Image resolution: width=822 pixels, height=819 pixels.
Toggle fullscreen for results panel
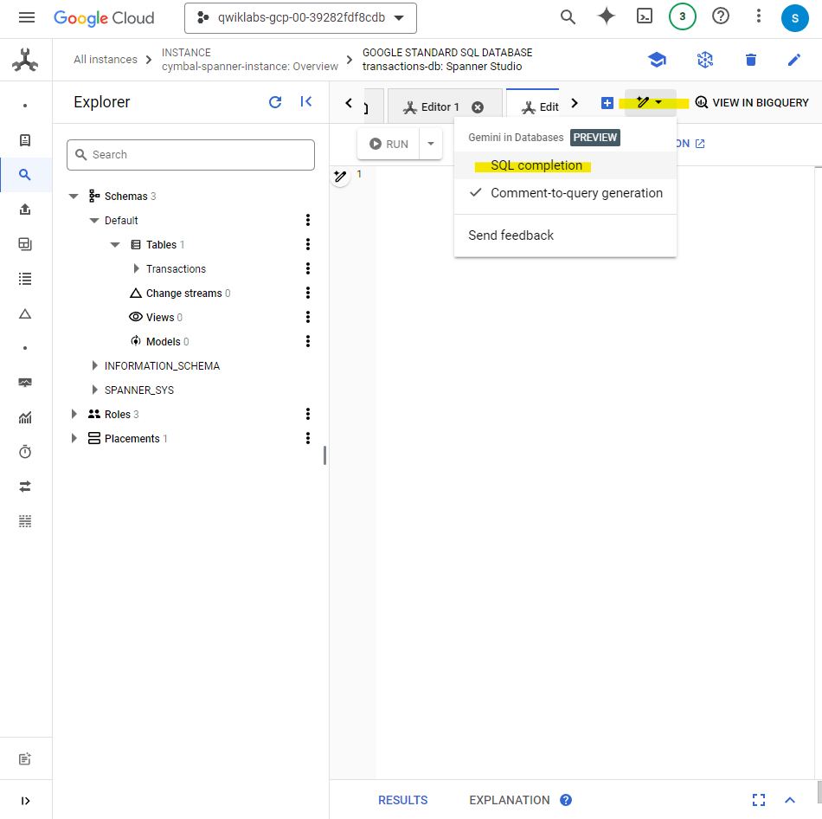[x=758, y=800]
